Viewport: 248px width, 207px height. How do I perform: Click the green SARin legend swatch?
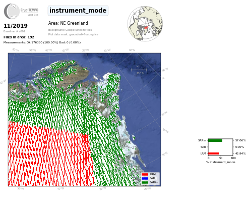point(145,182)
